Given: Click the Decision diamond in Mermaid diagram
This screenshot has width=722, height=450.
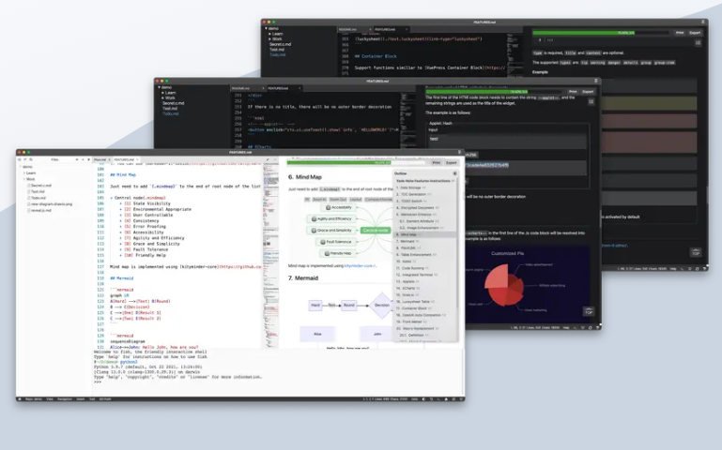Looking at the screenshot, I should pyautogui.click(x=382, y=306).
